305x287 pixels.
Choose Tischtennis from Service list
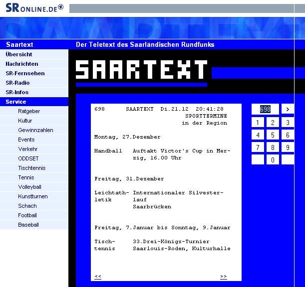(31, 168)
